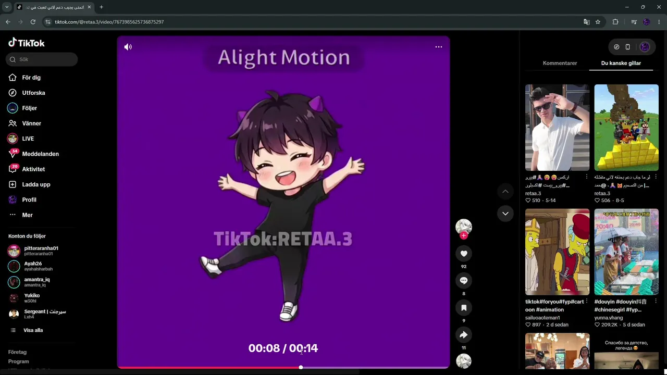The height and width of the screenshot is (375, 667).
Task: Click the TikTok logo
Action: pos(27,43)
